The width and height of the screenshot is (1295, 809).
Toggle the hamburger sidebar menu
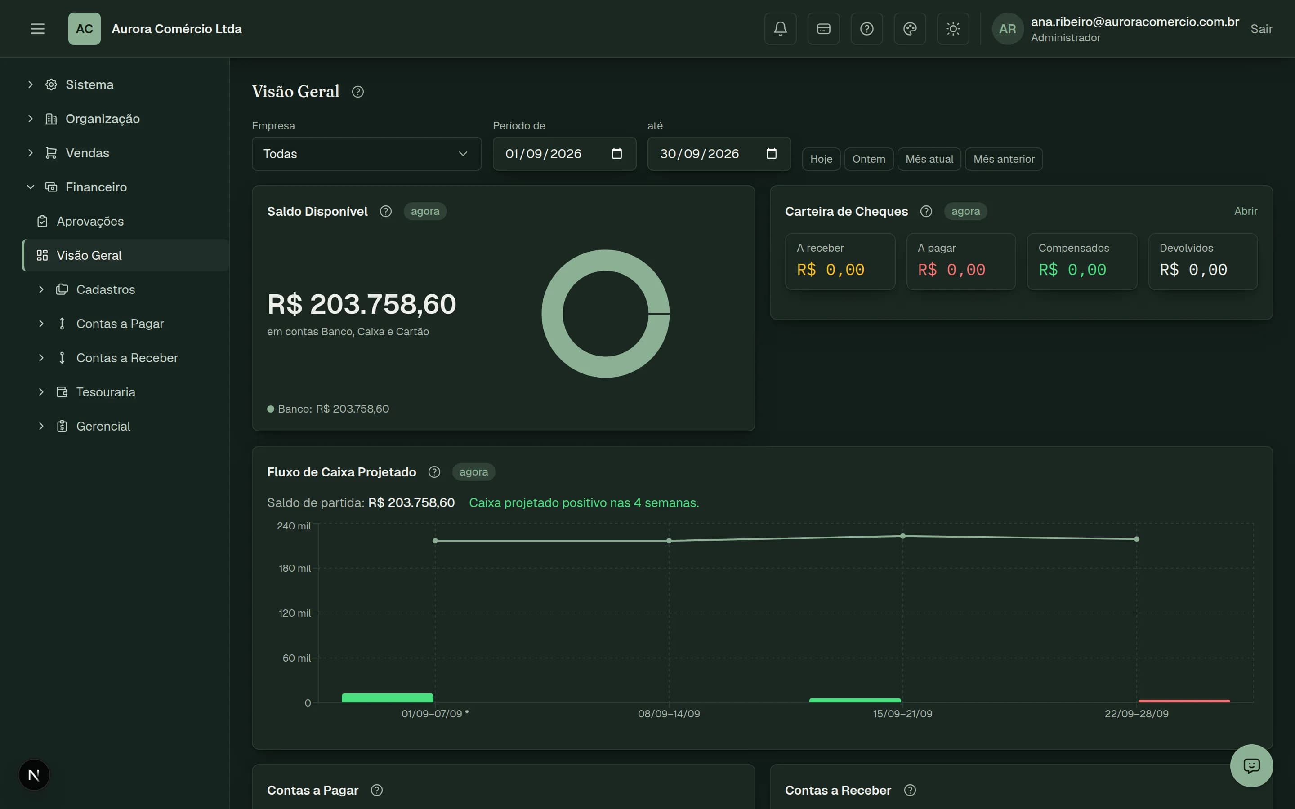(x=37, y=29)
